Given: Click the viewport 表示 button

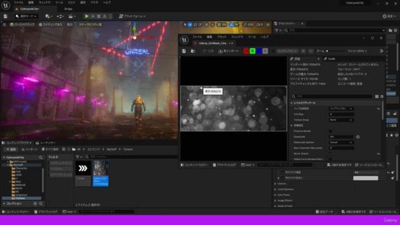Looking at the screenshot, I should 69,24.
